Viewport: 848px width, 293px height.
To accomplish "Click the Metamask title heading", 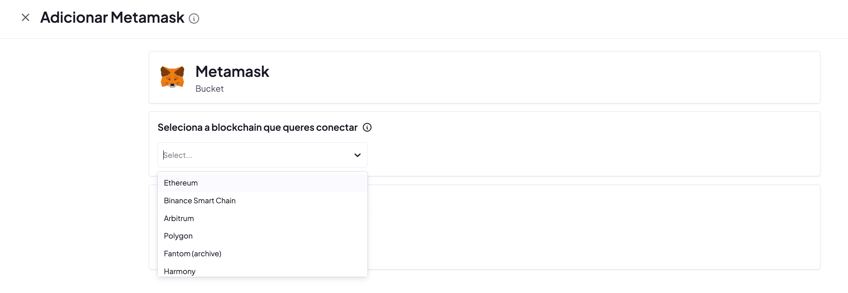I will point(232,71).
